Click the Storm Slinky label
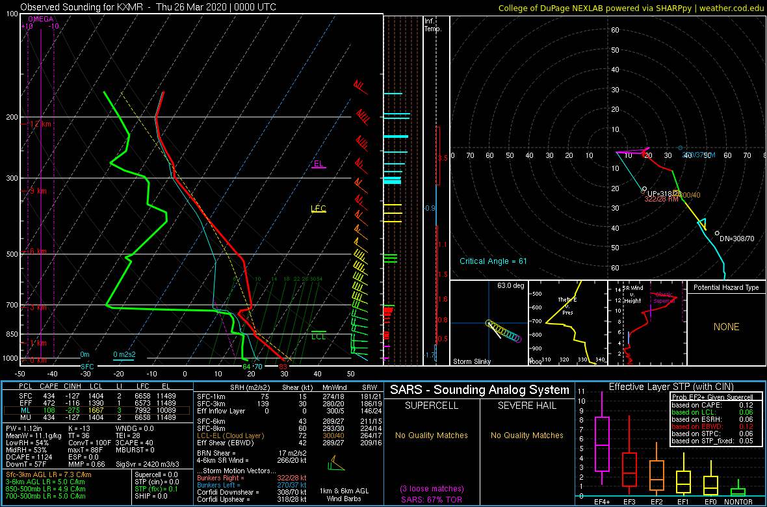Image resolution: width=767 pixels, height=507 pixels. click(x=472, y=361)
